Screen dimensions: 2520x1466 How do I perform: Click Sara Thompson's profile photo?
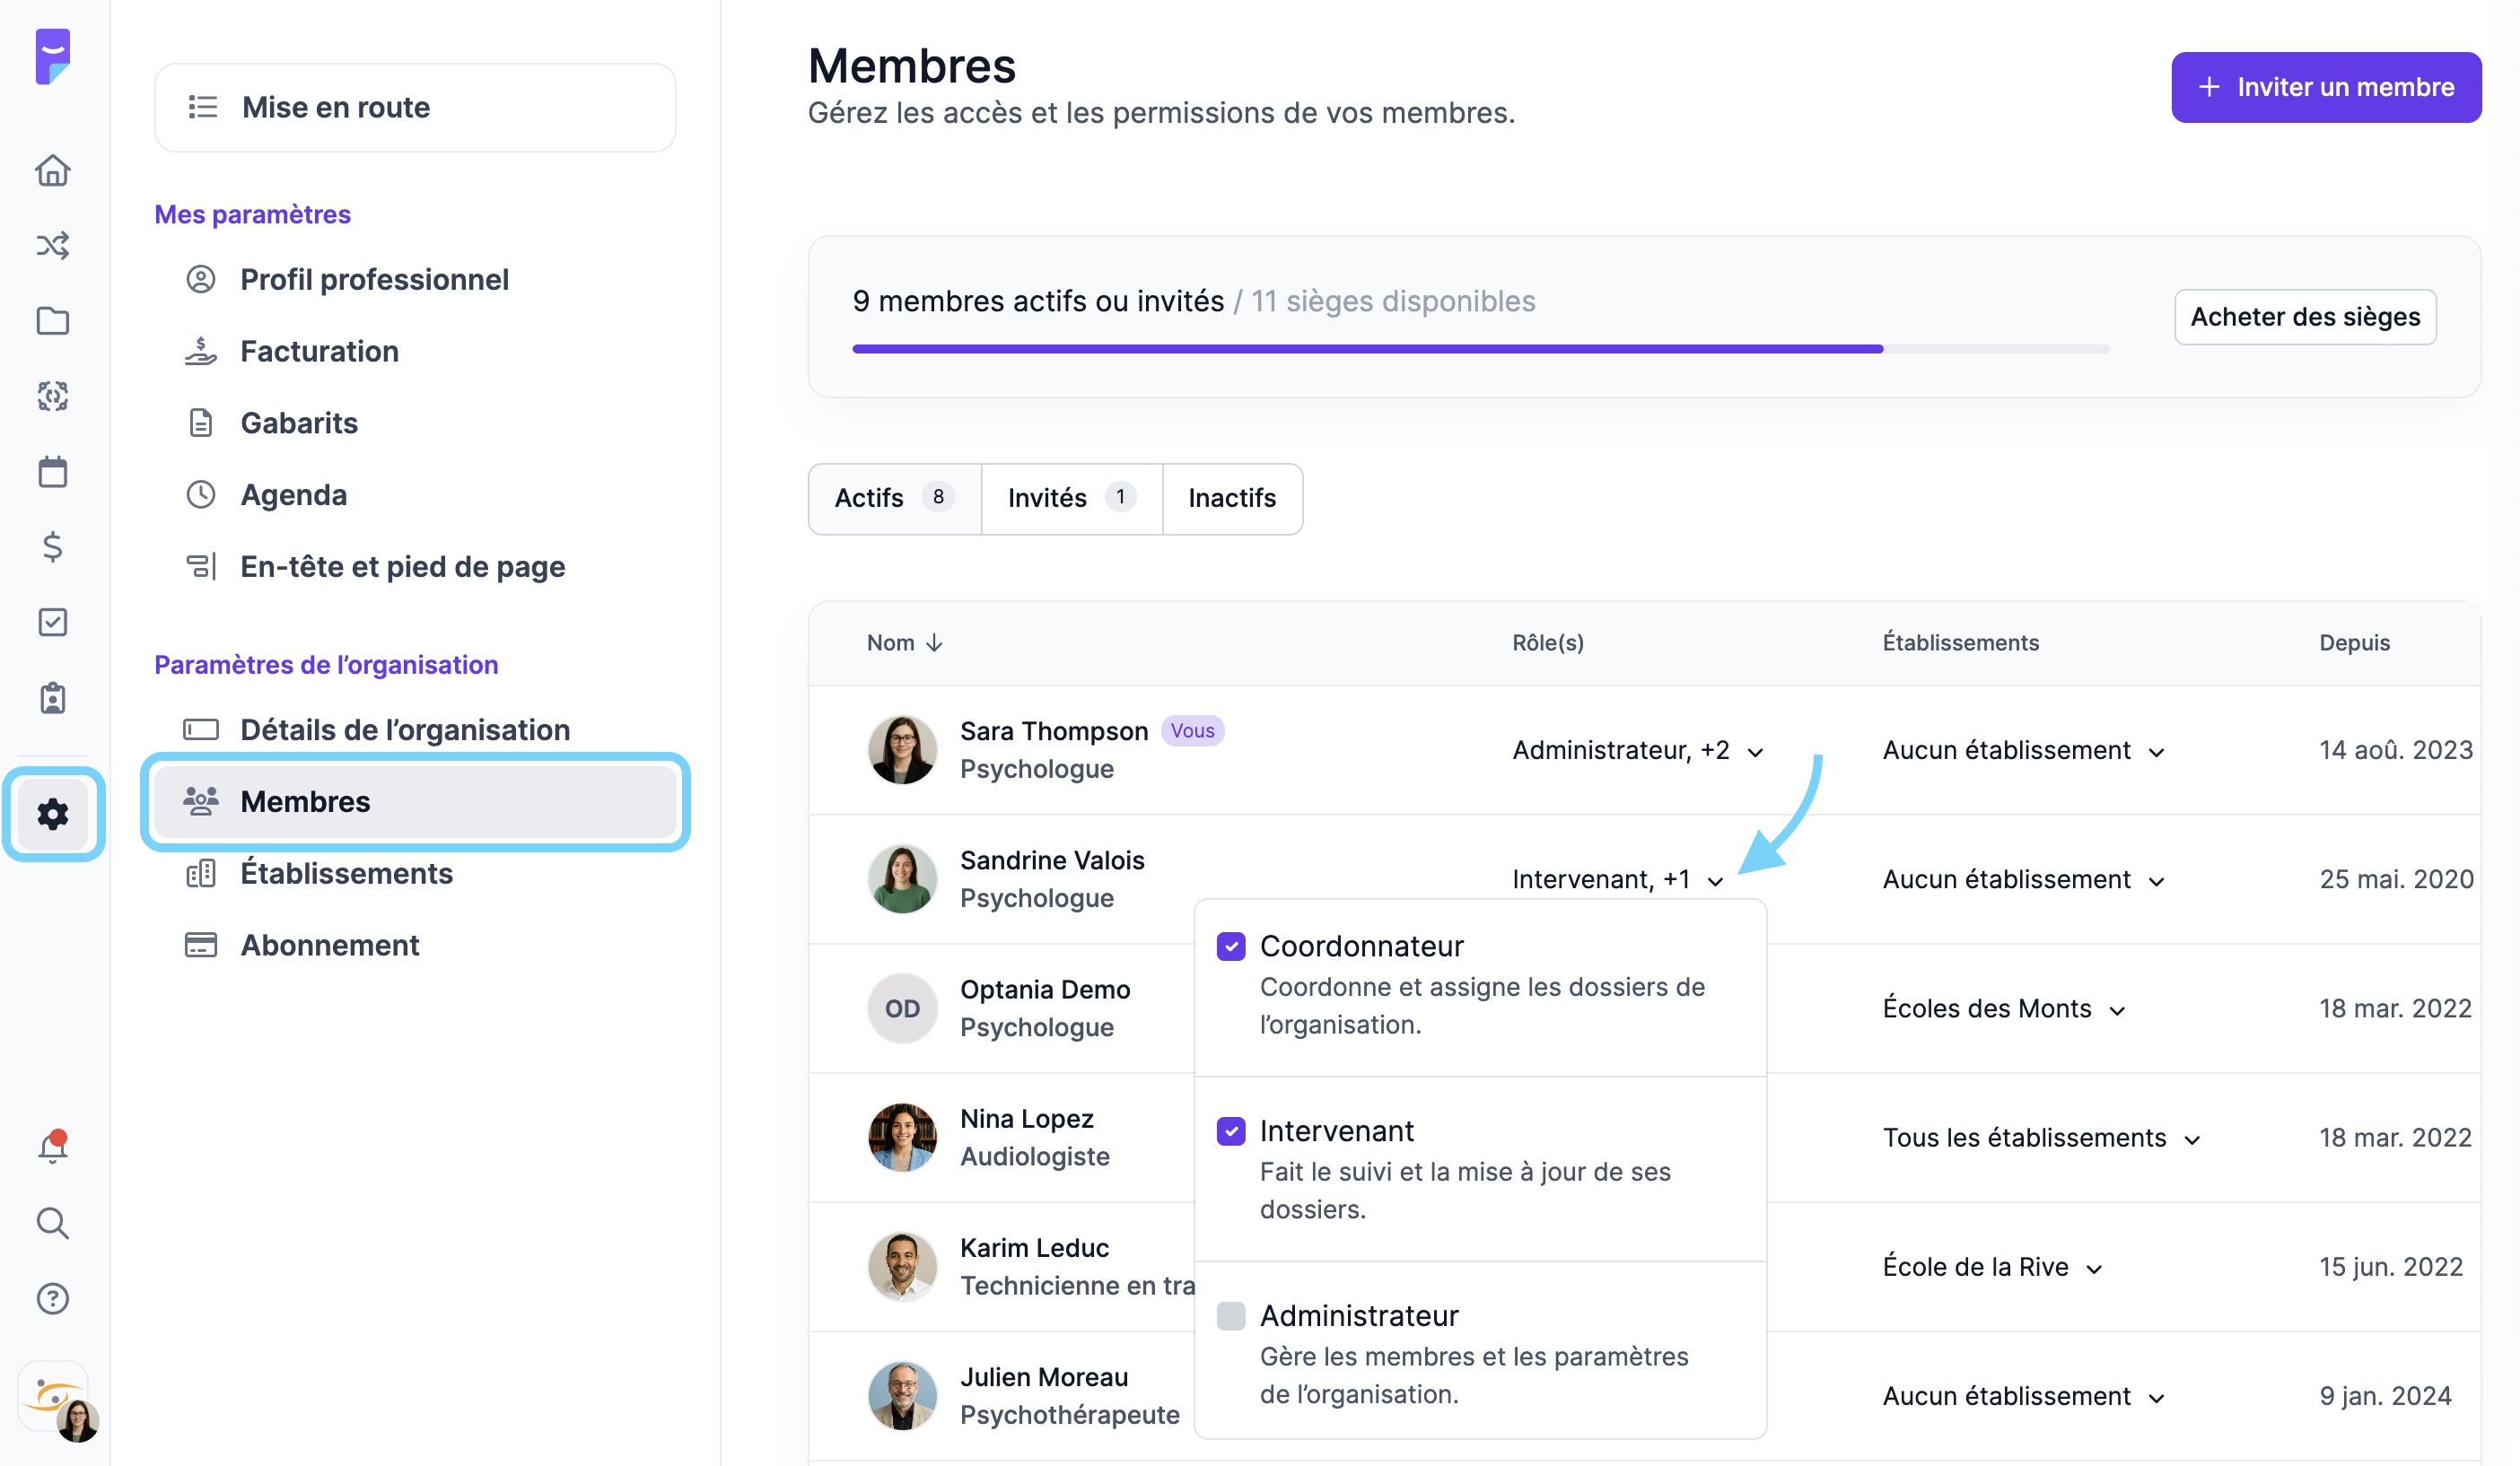902,749
